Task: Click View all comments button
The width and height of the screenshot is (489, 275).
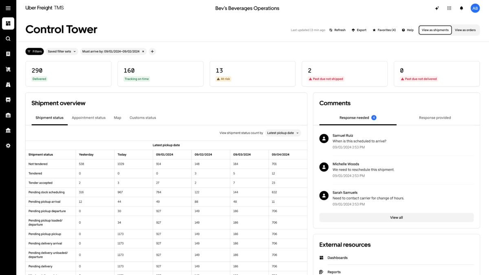Action: click(x=396, y=218)
